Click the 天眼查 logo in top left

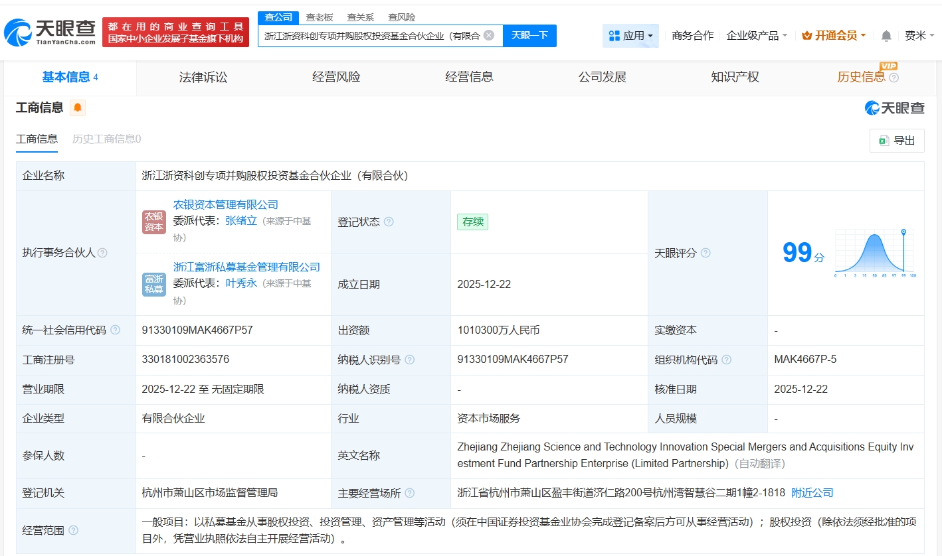click(x=50, y=32)
